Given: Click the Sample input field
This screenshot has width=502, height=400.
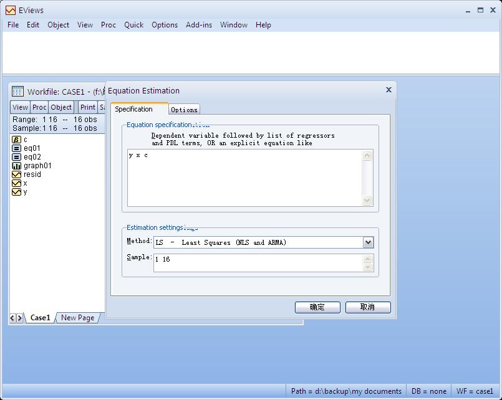Looking at the screenshot, I should [258, 263].
